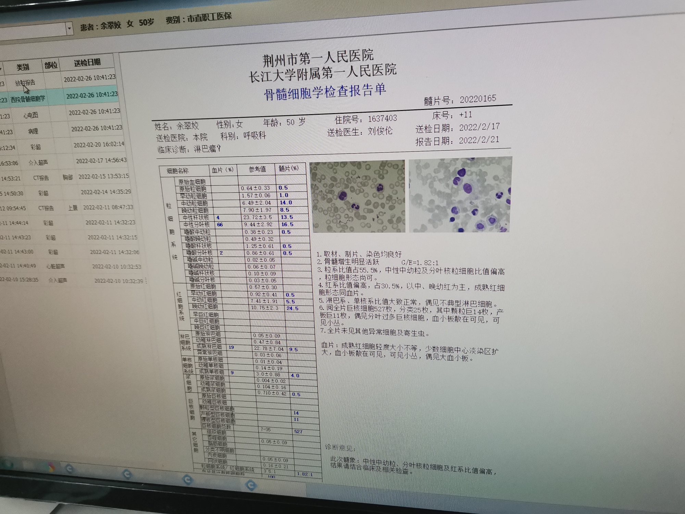Image resolution: width=685 pixels, height=514 pixels.
Task: Click the 费别 市直职工医保 header text
Action: 199,18
